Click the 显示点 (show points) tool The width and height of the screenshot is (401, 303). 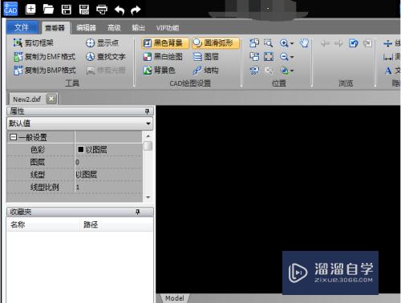point(102,42)
